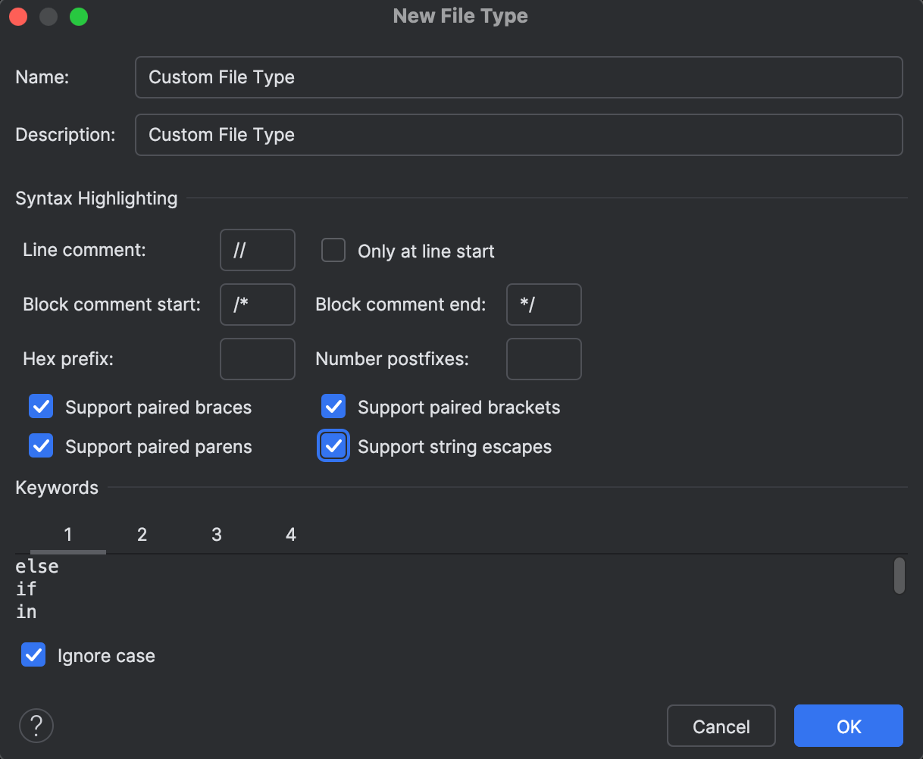Switch to keywords tab 2
The image size is (923, 759).
pyautogui.click(x=142, y=534)
